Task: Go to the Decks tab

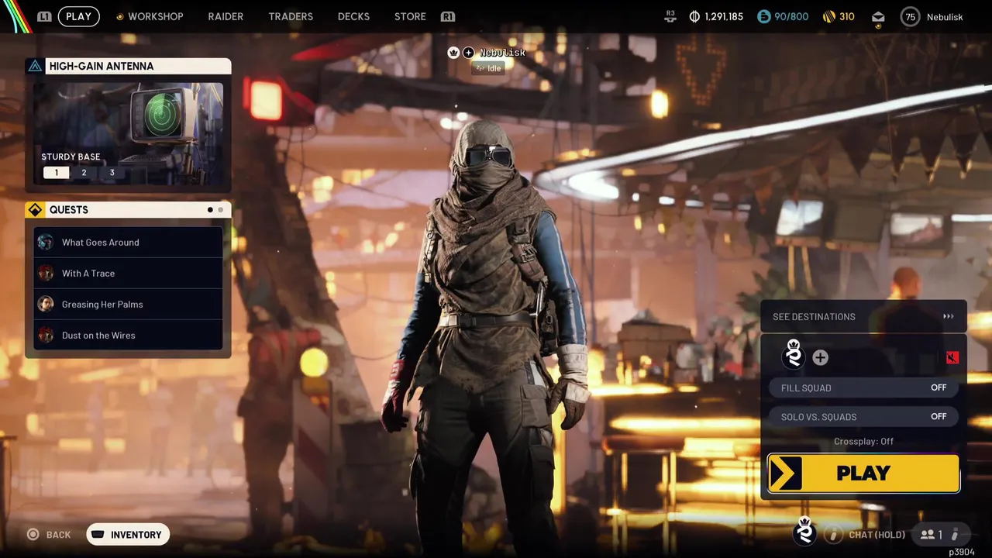Action: tap(353, 16)
